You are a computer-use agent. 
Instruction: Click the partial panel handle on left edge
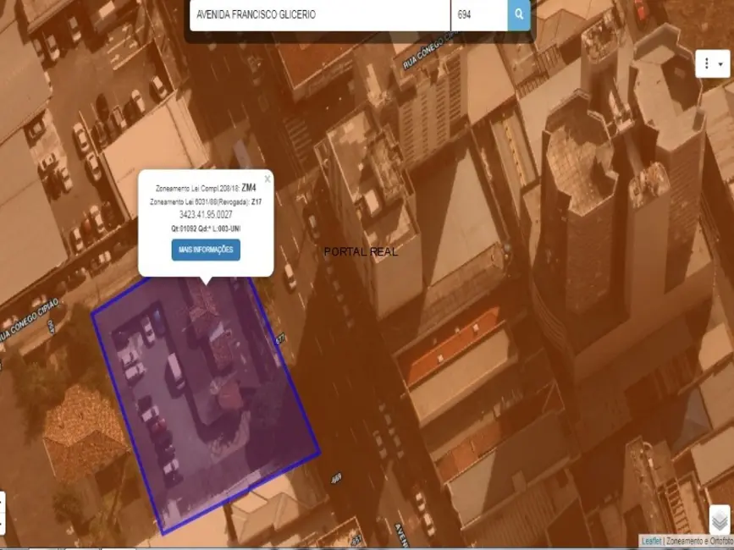click(x=3, y=514)
